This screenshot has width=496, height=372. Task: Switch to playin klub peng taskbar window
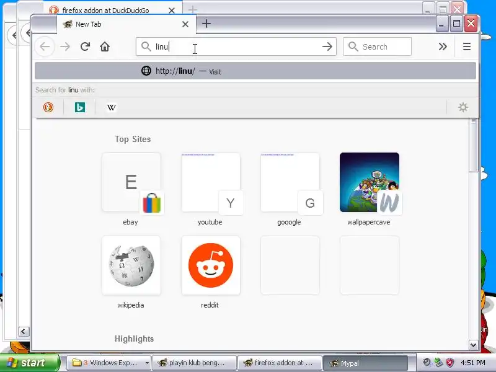pos(195,363)
